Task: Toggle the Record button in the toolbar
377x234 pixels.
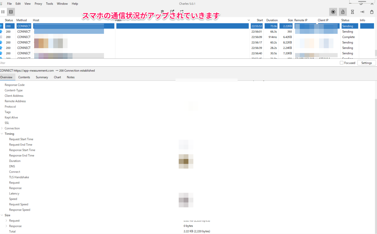Action: (333, 12)
